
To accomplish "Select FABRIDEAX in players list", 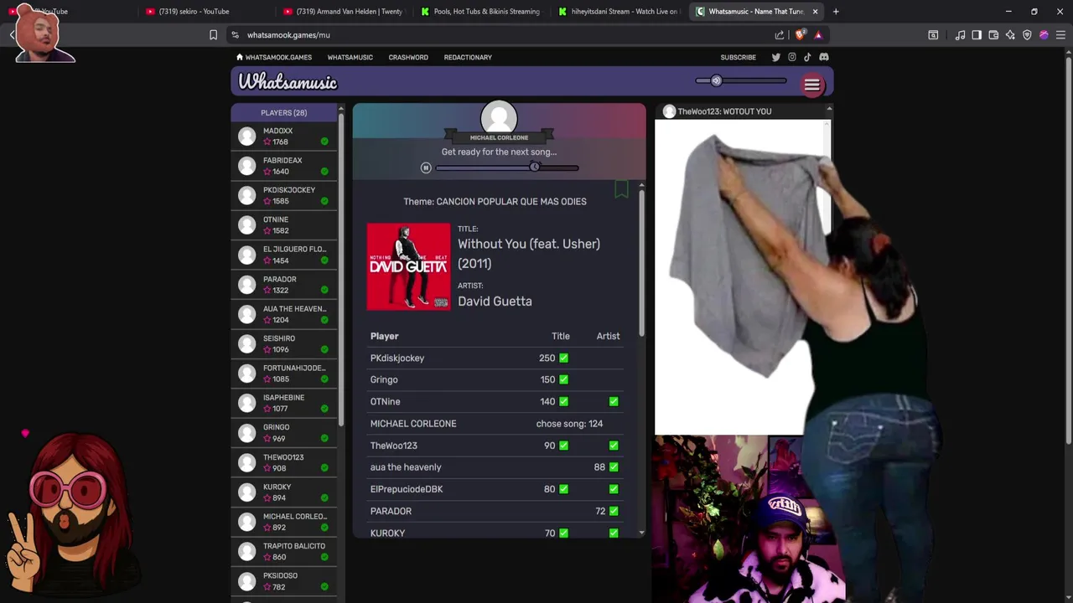I will click(x=284, y=166).
